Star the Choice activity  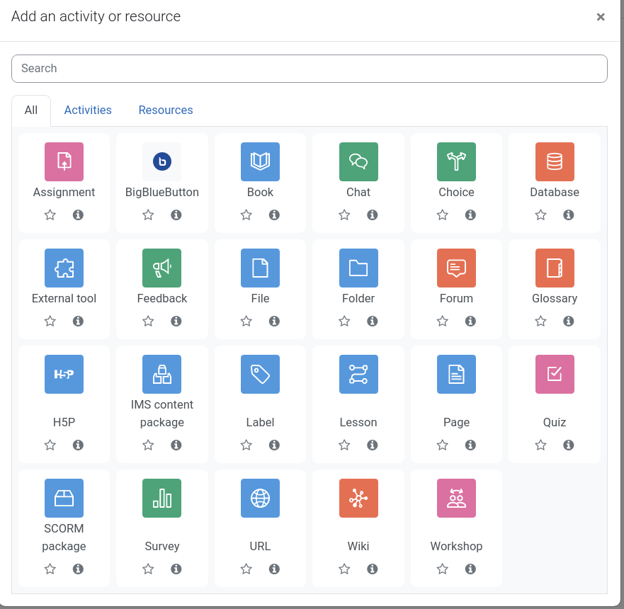click(x=443, y=215)
